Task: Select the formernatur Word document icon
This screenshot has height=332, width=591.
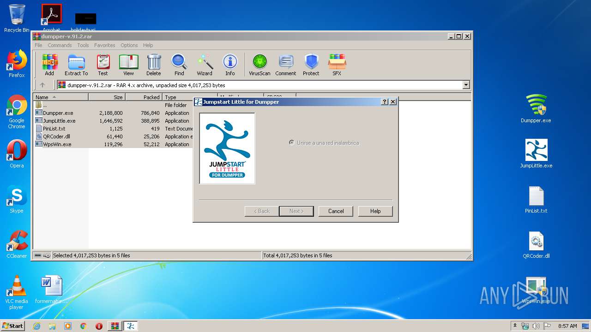Action: [52, 290]
